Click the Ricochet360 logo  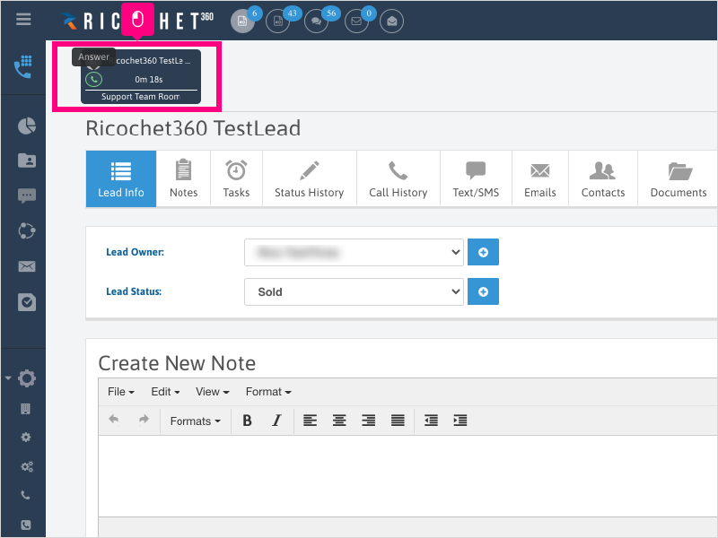point(137,21)
